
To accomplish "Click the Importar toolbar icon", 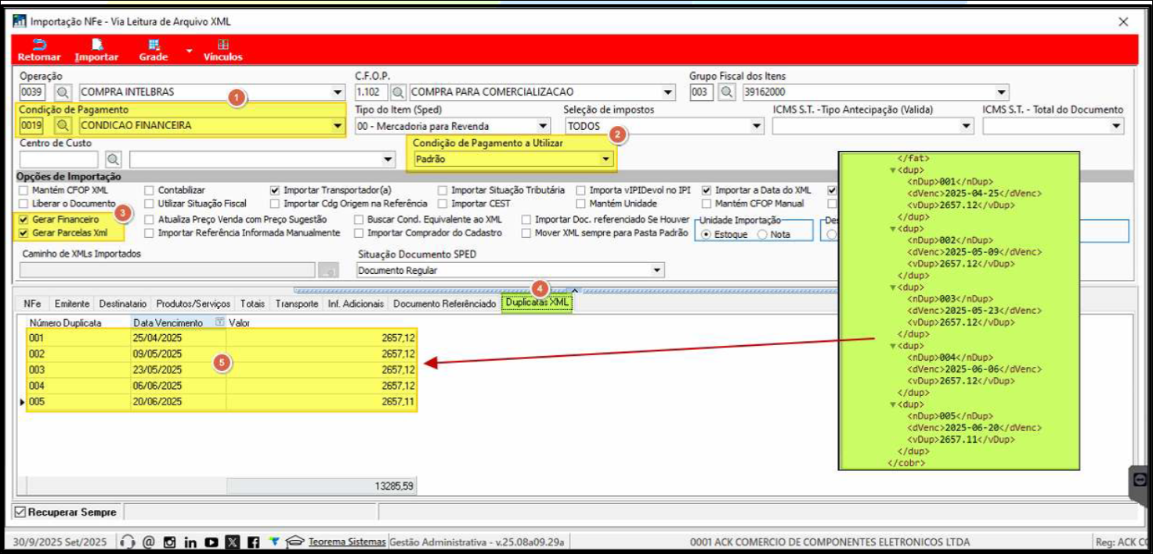I will [96, 49].
